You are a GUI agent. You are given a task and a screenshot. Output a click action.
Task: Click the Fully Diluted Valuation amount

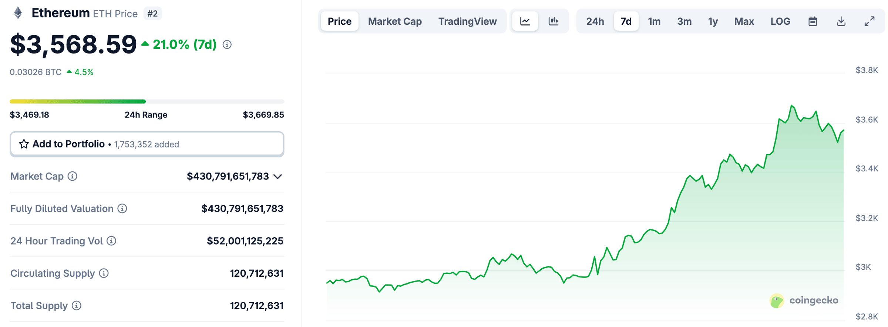click(242, 209)
